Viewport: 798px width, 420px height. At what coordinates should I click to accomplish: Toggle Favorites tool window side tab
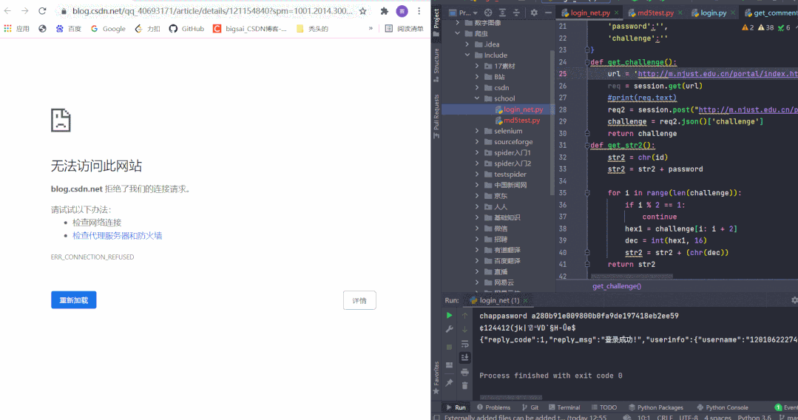436,378
